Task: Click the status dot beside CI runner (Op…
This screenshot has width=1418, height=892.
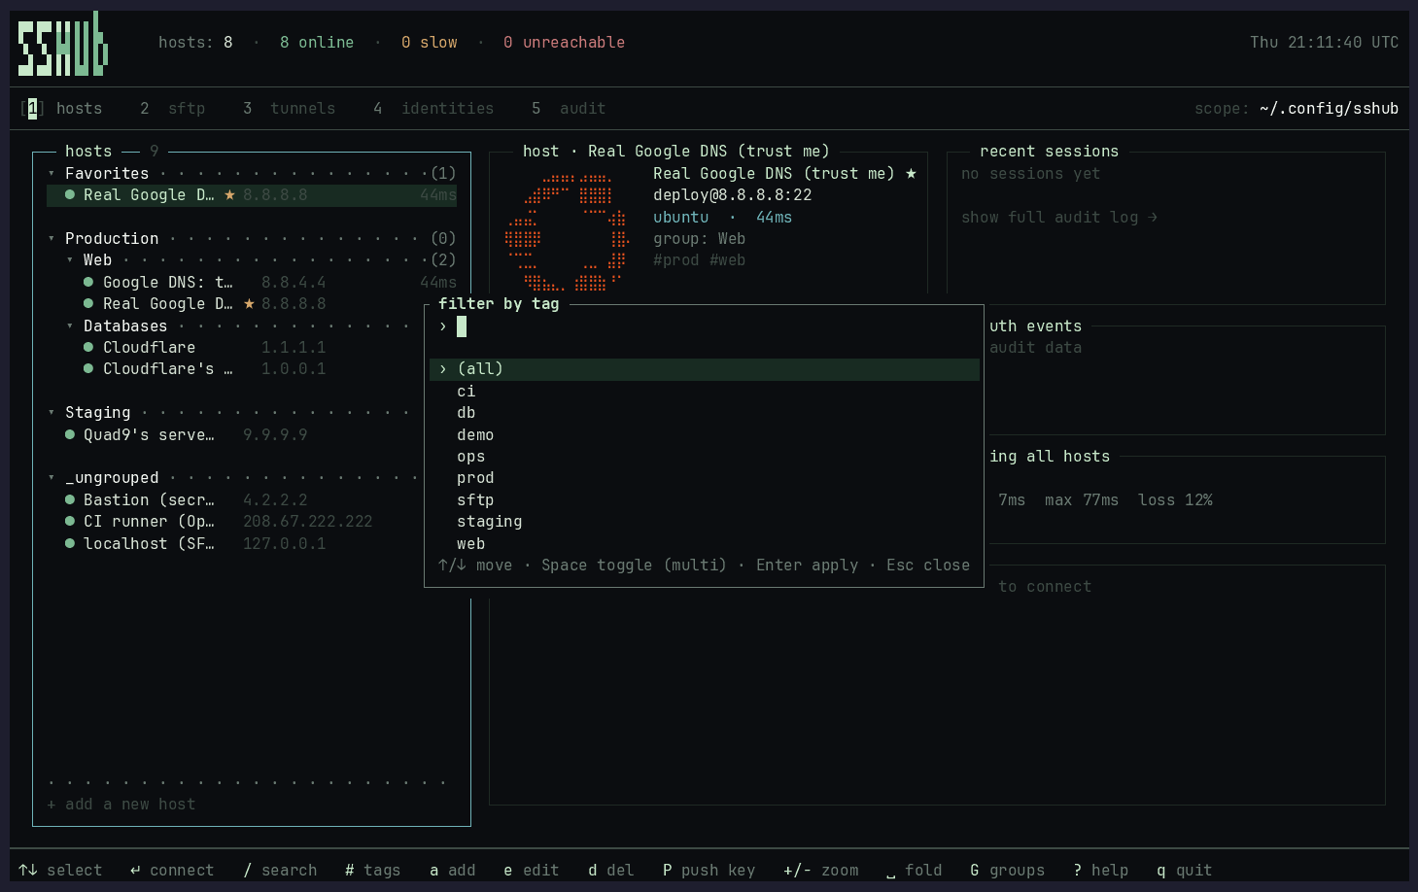Action: pyautogui.click(x=70, y=521)
